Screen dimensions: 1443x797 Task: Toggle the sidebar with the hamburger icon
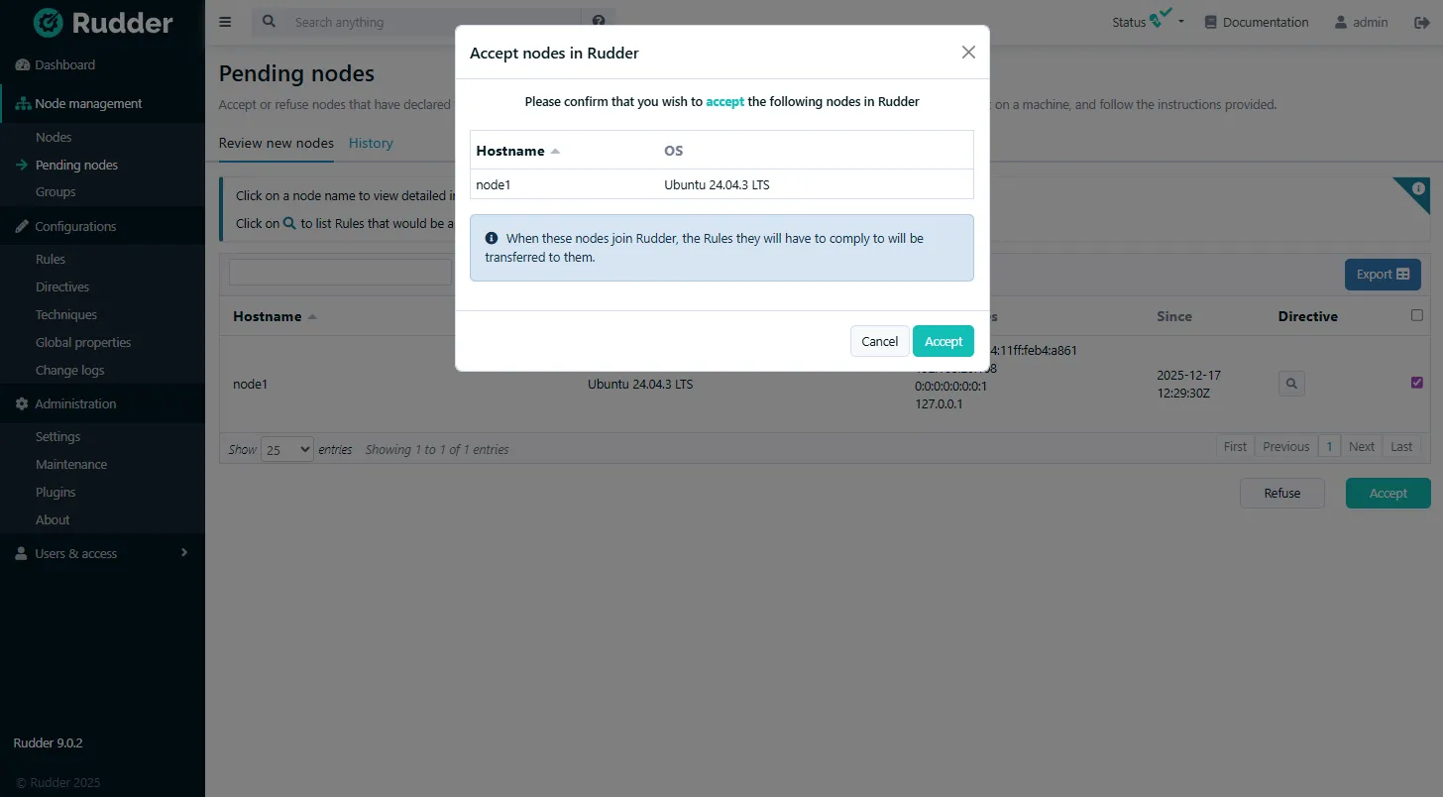tap(225, 21)
